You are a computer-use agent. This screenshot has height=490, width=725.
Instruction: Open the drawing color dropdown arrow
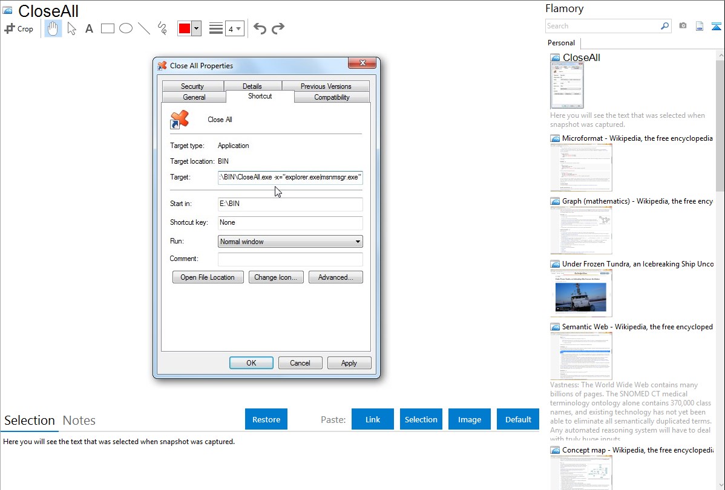pos(197,28)
